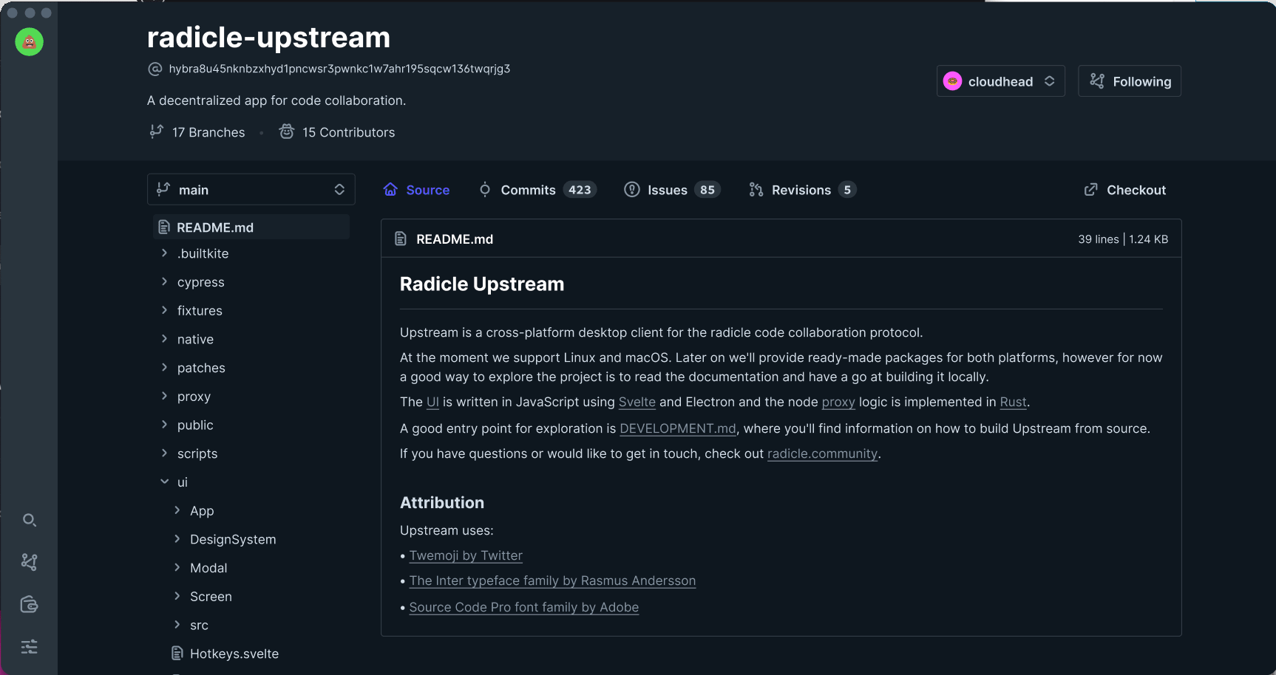This screenshot has height=675, width=1276.
Task: Open the main branch selector dropdown
Action: pyautogui.click(x=251, y=190)
